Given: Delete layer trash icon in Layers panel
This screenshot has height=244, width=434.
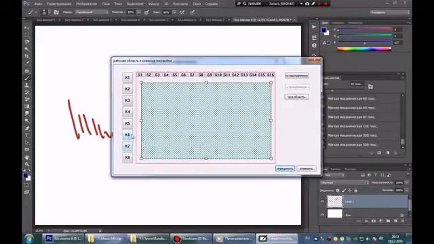Looking at the screenshot, I should (x=403, y=221).
